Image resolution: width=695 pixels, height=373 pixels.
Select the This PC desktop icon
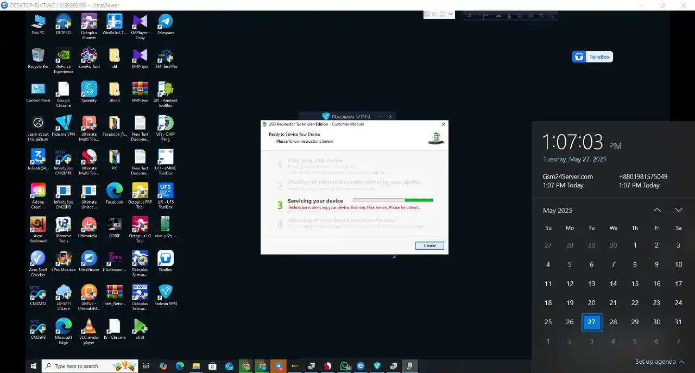click(x=38, y=24)
